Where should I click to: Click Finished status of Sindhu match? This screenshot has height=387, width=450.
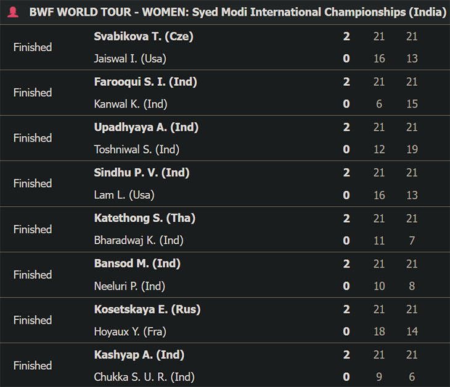[x=33, y=183]
